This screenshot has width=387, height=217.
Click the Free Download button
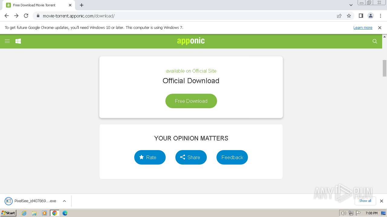click(x=191, y=101)
